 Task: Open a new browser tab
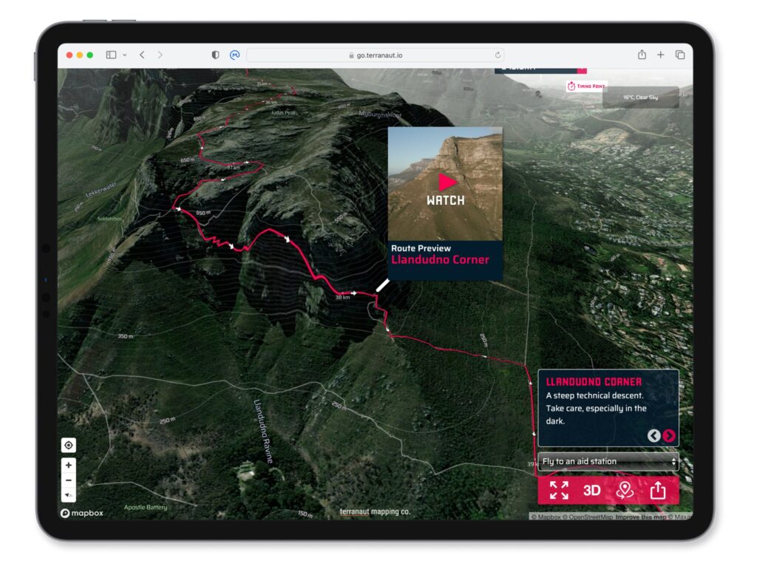coord(660,55)
